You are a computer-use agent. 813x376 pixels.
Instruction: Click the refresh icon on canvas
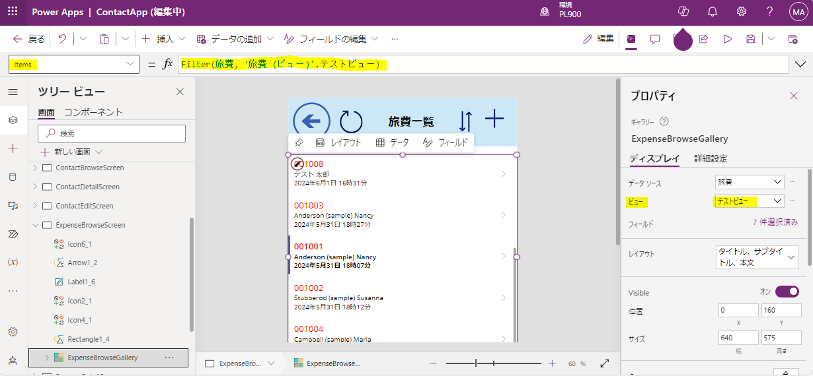(x=351, y=121)
